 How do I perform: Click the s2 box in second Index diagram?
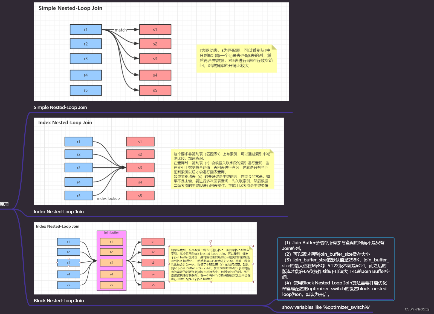point(140,154)
